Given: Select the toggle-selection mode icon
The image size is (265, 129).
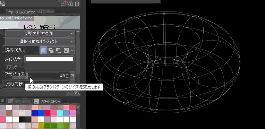Looking at the screenshot, I should [x=66, y=50].
